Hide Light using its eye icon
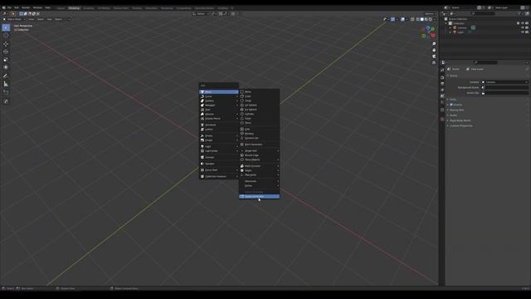 (x=523, y=32)
